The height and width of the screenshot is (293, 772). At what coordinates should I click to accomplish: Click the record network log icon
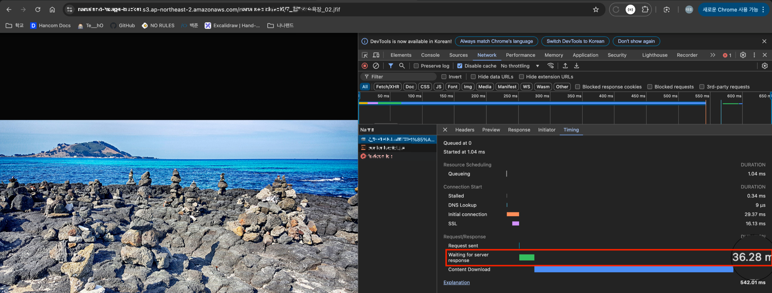365,66
